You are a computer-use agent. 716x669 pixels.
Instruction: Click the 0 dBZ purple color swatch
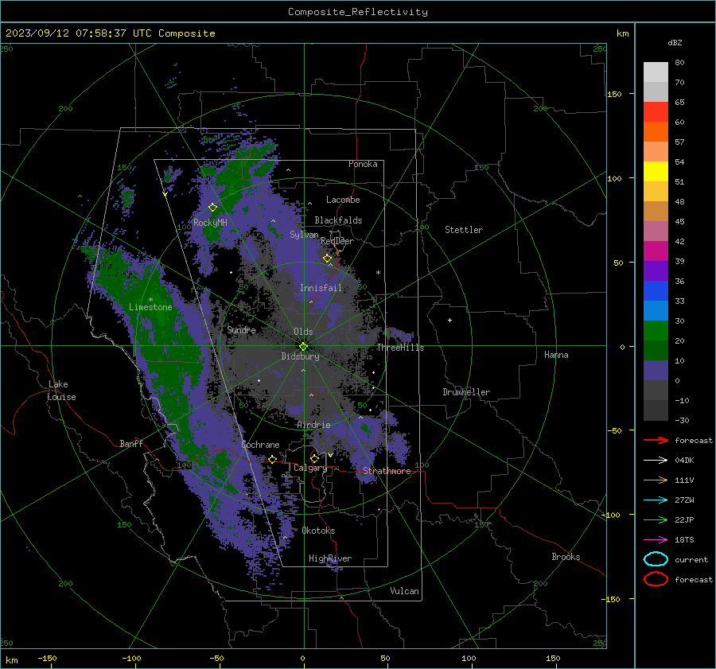[656, 371]
